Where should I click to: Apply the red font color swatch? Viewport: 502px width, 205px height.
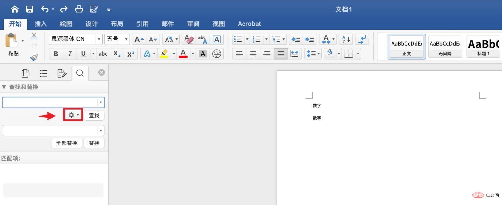coord(183,54)
